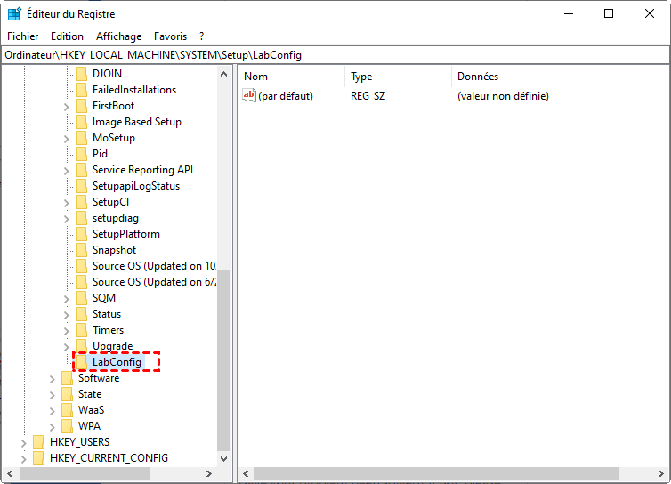The height and width of the screenshot is (484, 671).
Task: Click the Software folder icon
Action: pos(67,378)
